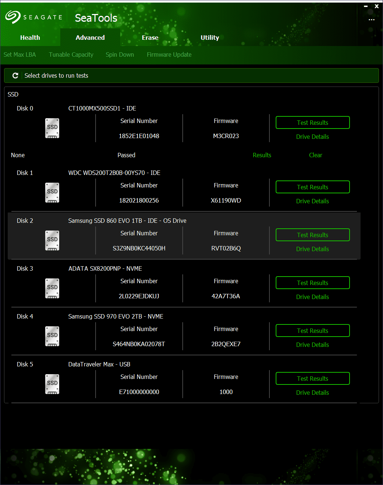Click serial number E71000000000
This screenshot has width=383, height=485.
tap(139, 392)
